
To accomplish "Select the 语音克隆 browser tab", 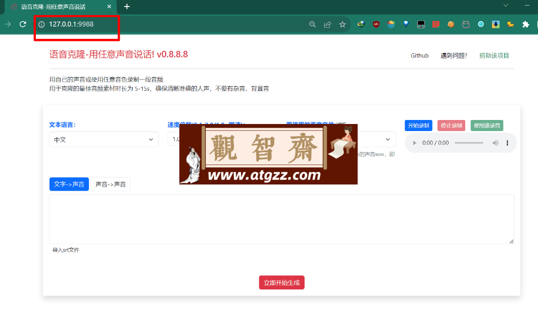I will pos(60,7).
